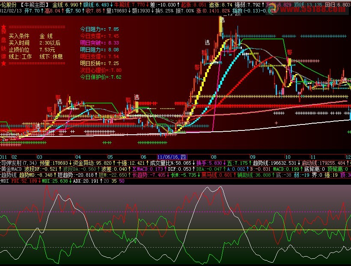Click the 逃 marker at the highest peak
351x266 pixels.
pos(222,20)
